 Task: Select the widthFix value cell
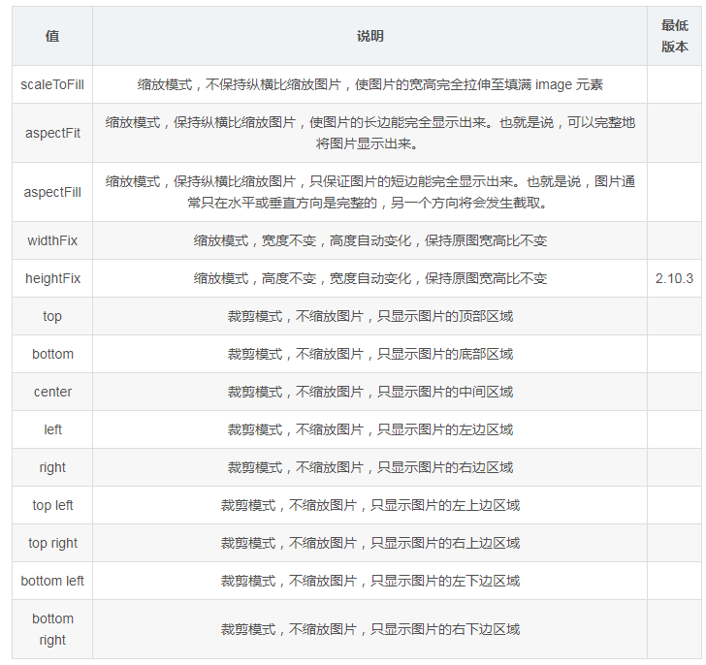click(52, 240)
